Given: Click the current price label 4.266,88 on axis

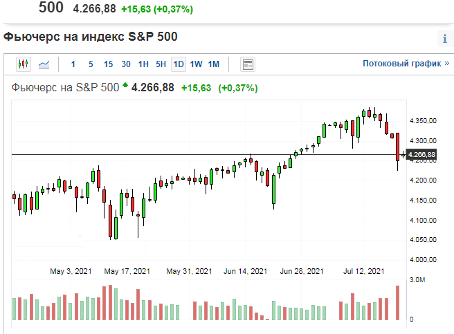Looking at the screenshot, I should pos(421,155).
